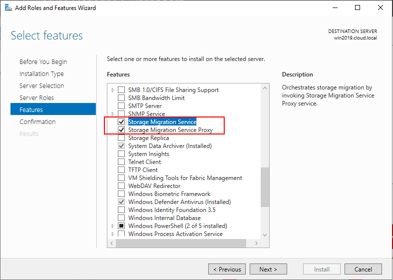Screen dimensions: 393x280
Task: Select the Storage Replica label
Action: tap(149, 138)
